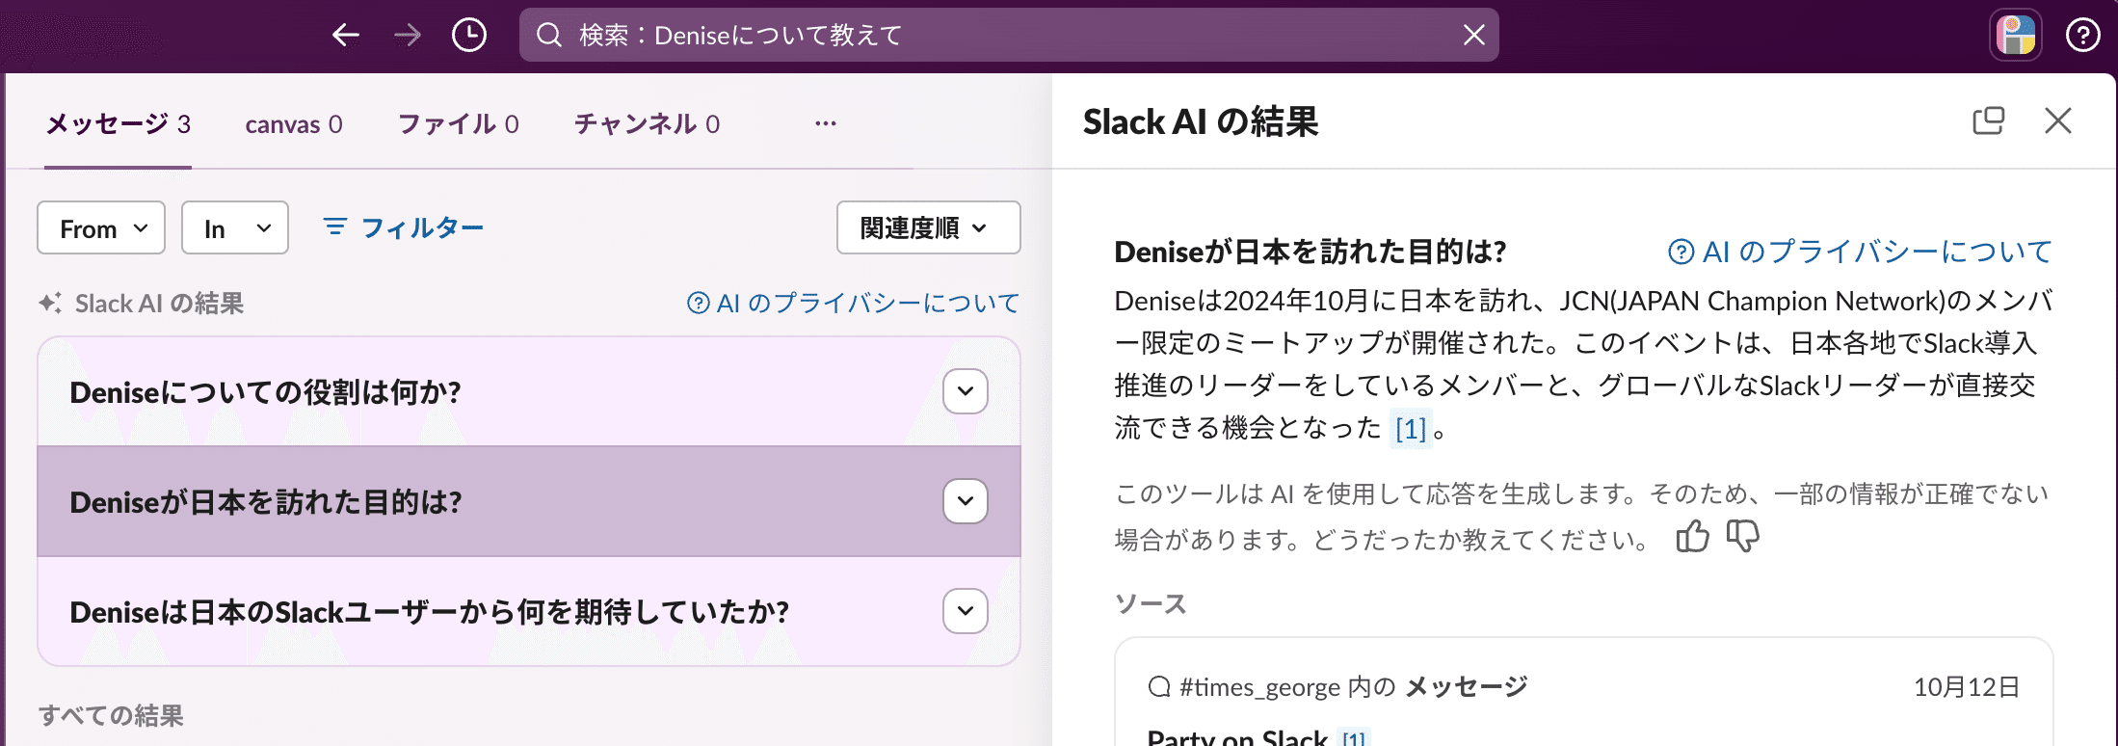Switch to the ファイル 0 tab

click(x=459, y=123)
